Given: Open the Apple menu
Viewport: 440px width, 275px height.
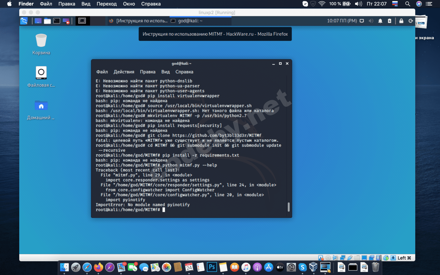Looking at the screenshot, I should point(9,4).
